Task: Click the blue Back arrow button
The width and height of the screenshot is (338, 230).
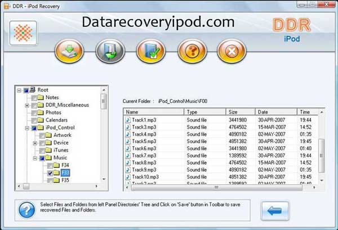Action: (275, 211)
